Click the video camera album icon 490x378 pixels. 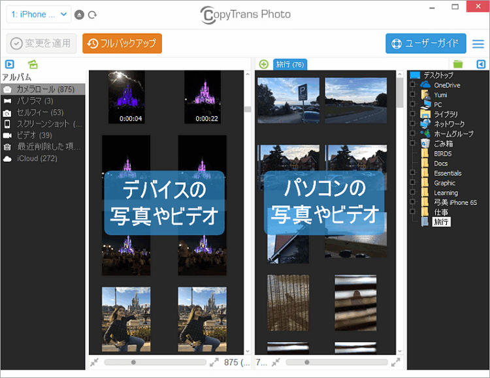(7, 135)
